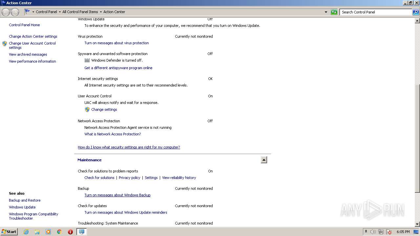Click the Action Center flag icon in address bar

click(27, 11)
